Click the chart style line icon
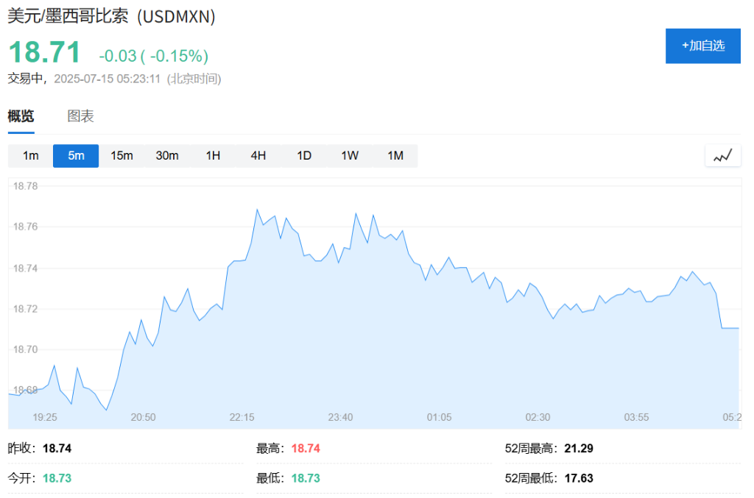 722,155
